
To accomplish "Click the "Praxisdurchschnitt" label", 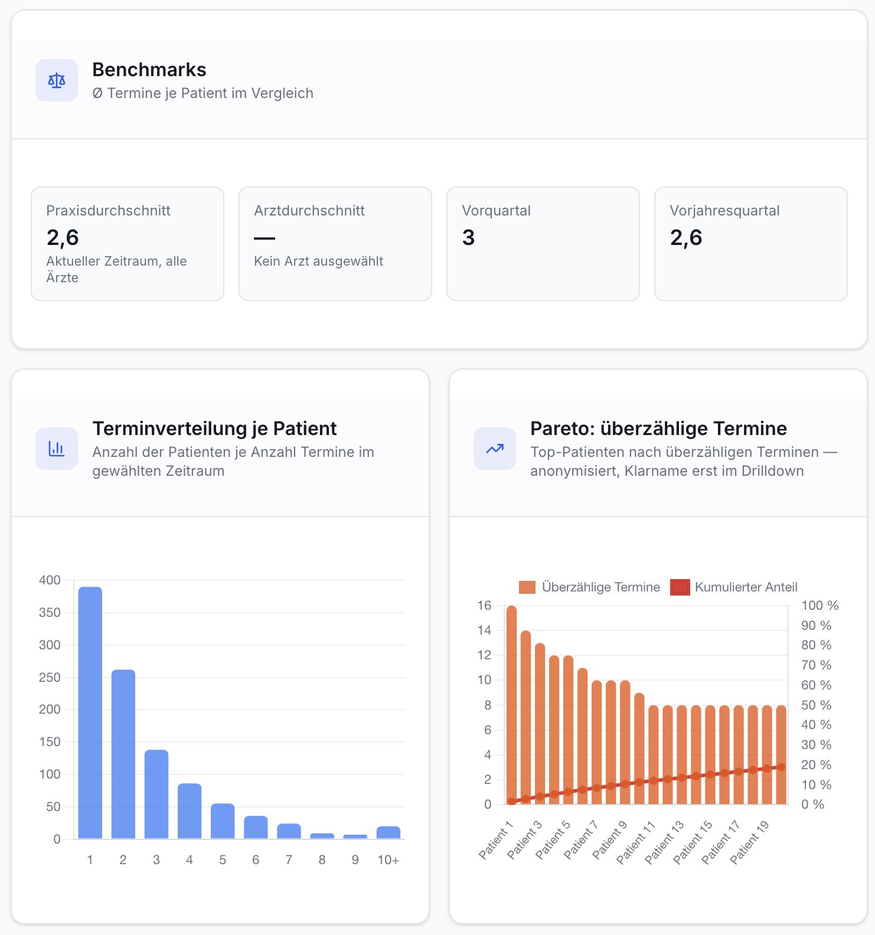I will tap(109, 211).
